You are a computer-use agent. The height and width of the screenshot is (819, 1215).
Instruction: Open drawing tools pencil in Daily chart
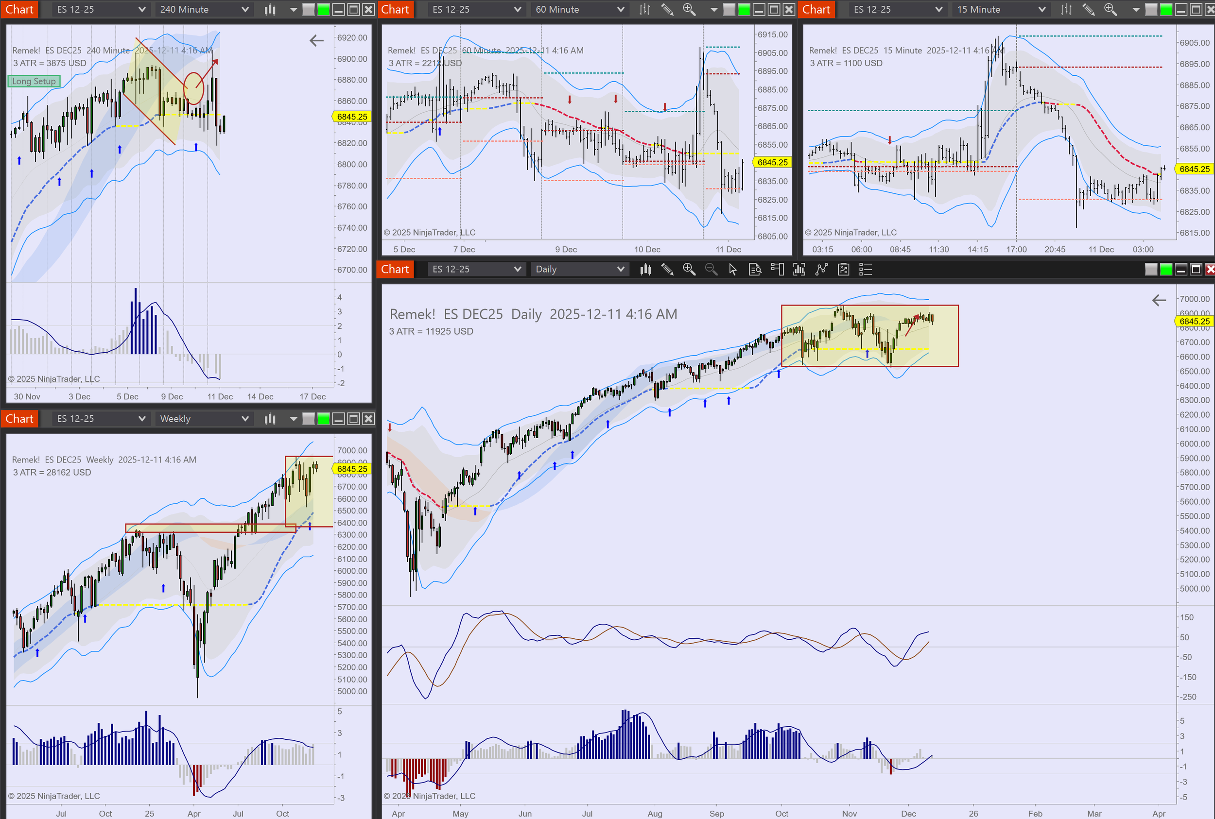[667, 269]
